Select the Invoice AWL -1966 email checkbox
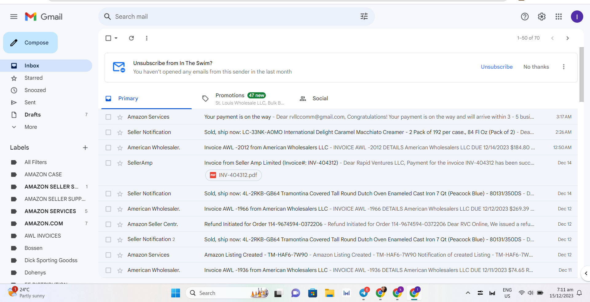Viewport: 590px width, 302px height. coord(108,209)
